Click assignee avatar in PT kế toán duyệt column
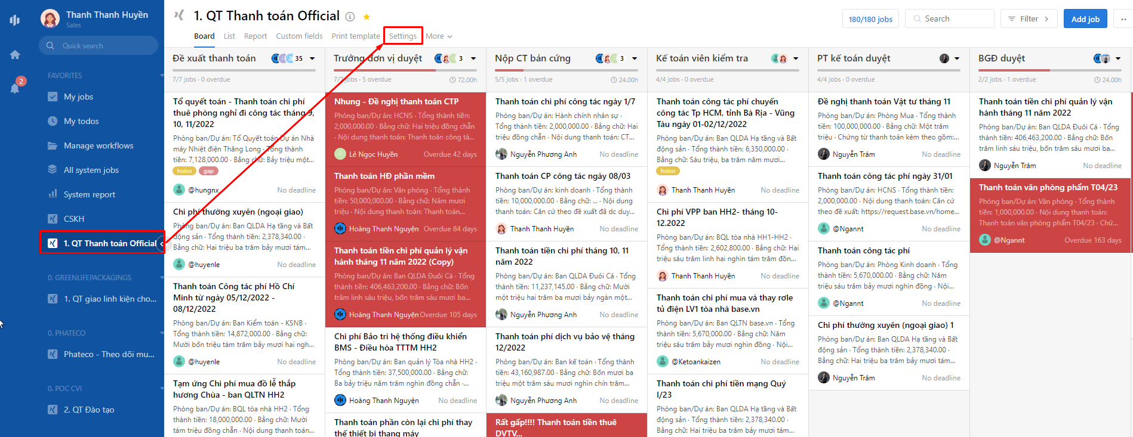Screen dimensions: 1133x437 tap(944, 58)
